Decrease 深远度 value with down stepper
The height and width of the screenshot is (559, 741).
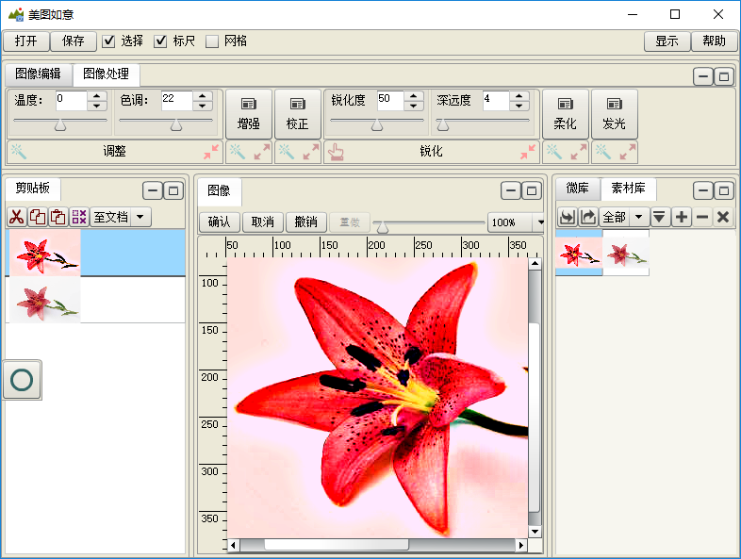(x=519, y=106)
